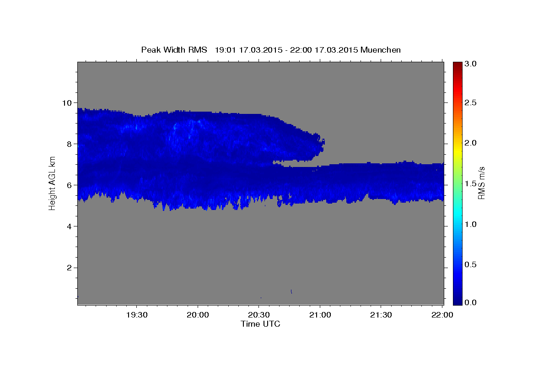Click the colorbar value 3.0
549x366 pixels.
471,64
